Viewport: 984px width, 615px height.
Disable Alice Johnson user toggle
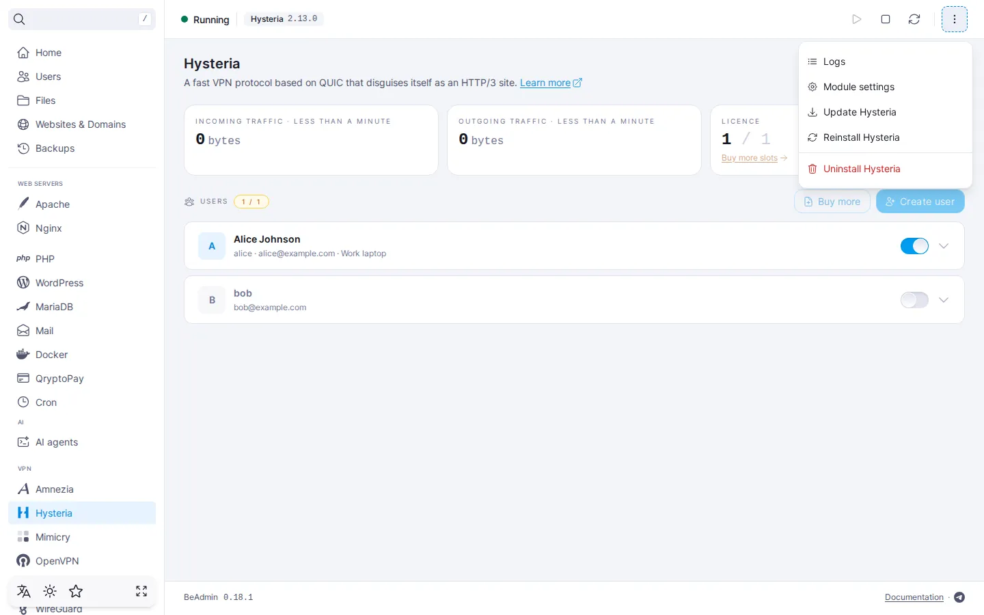[914, 246]
